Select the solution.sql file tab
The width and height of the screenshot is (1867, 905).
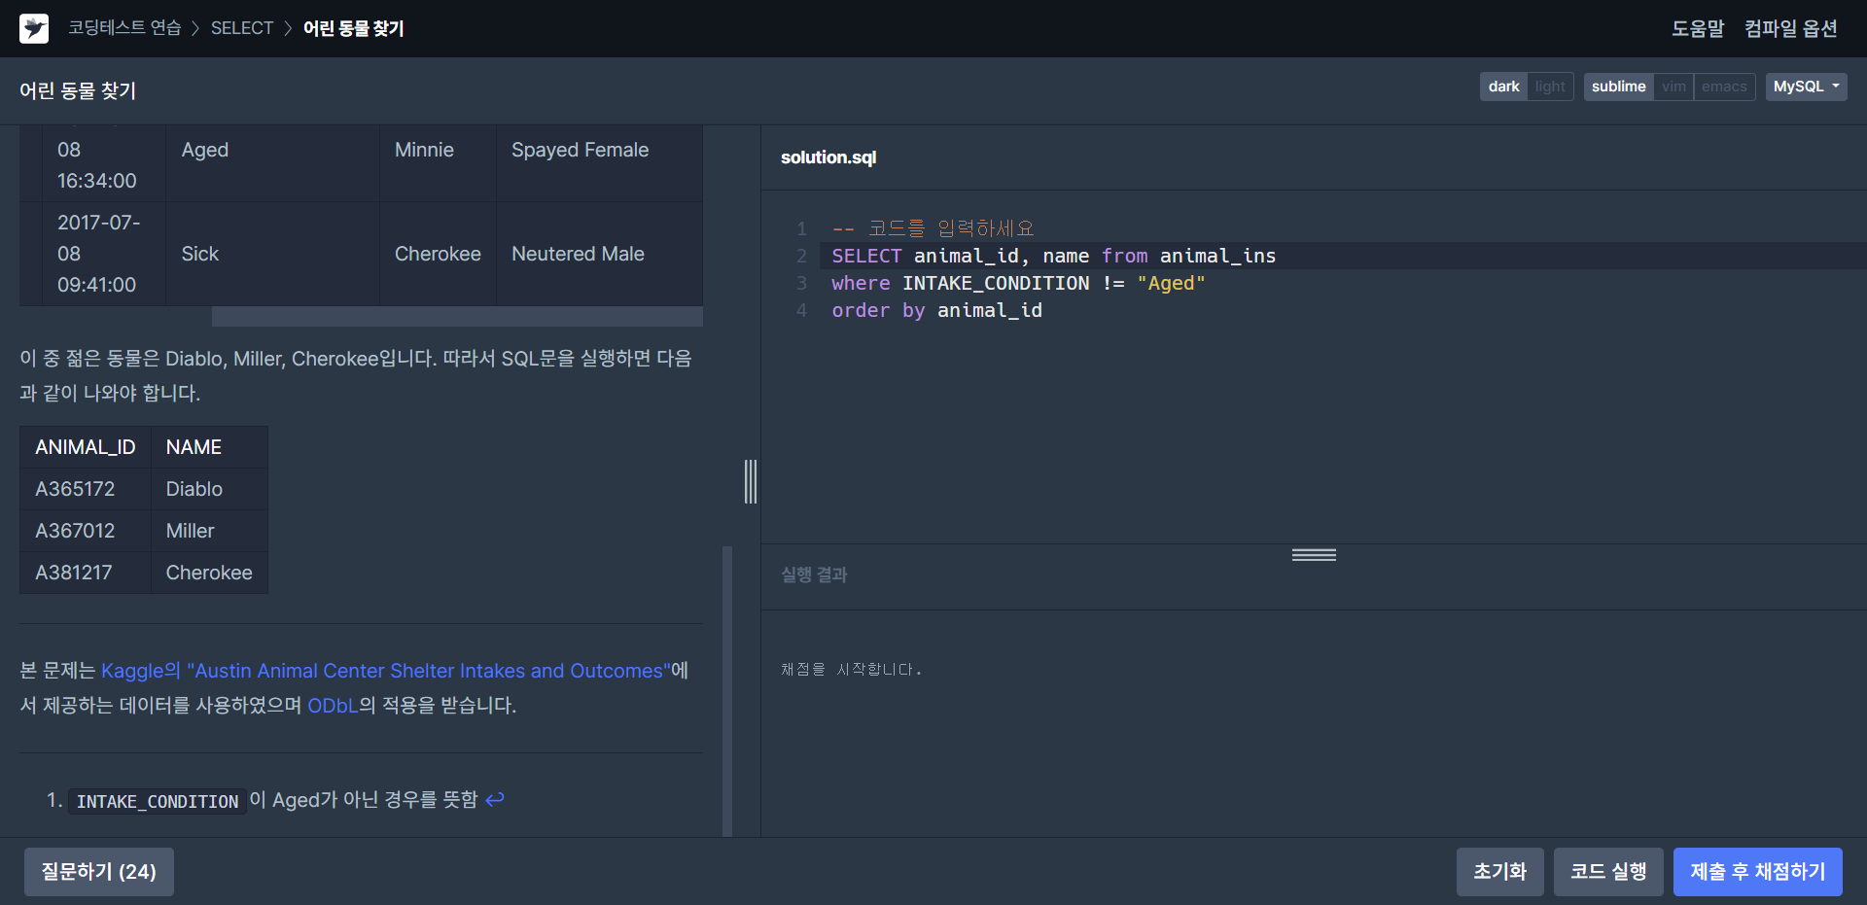[x=828, y=157]
